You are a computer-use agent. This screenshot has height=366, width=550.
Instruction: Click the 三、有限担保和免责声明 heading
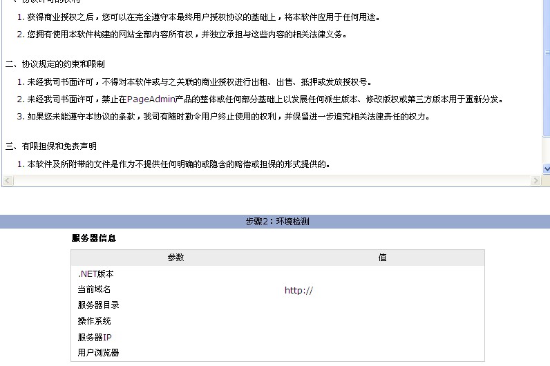[x=51, y=146]
